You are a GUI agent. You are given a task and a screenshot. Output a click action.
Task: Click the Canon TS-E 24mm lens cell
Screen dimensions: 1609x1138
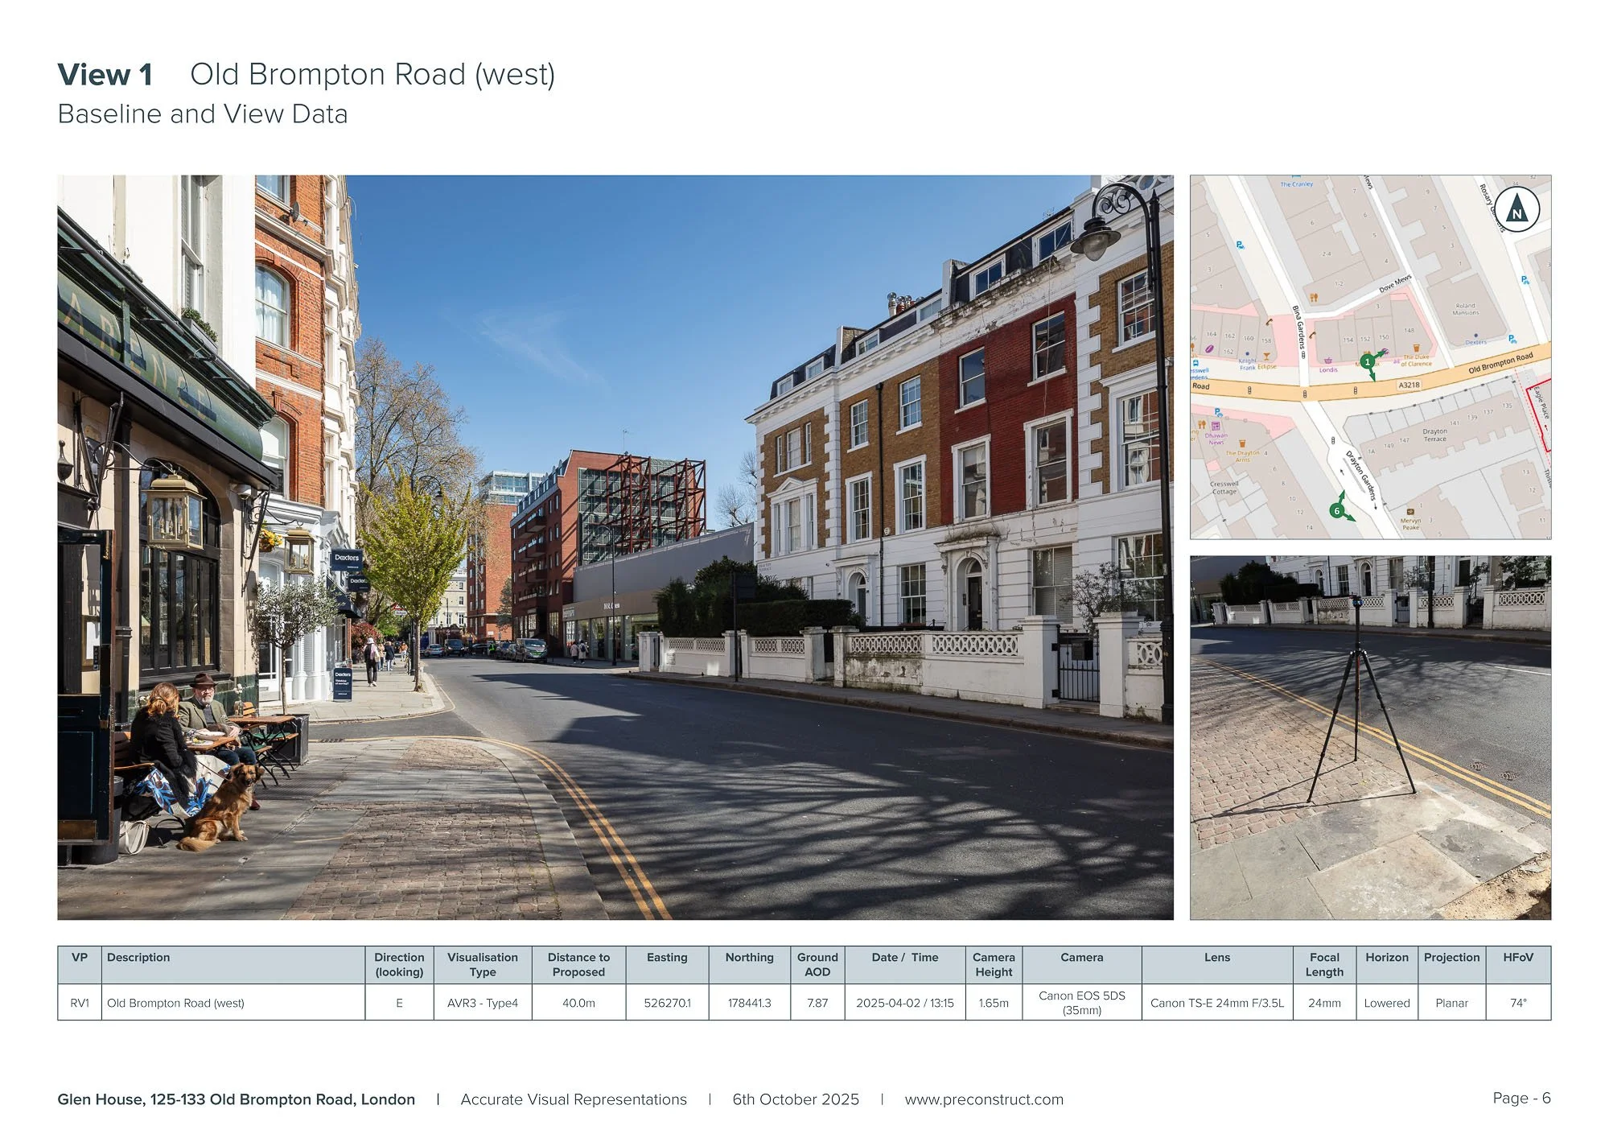(x=1216, y=1003)
